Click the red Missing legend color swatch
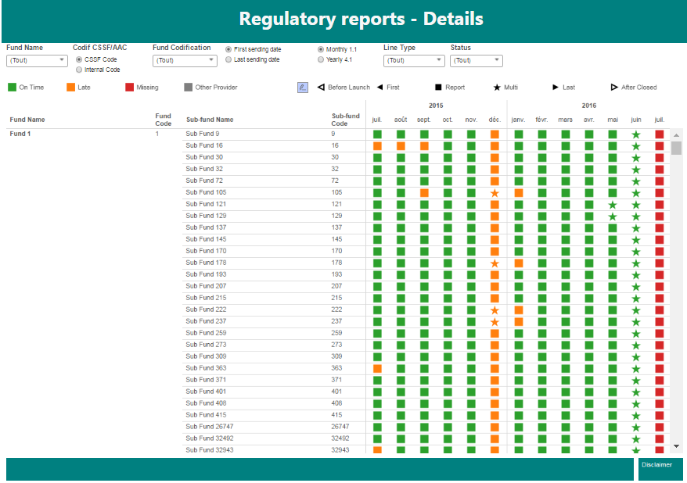Viewport: 687px width, 483px height. click(x=130, y=88)
